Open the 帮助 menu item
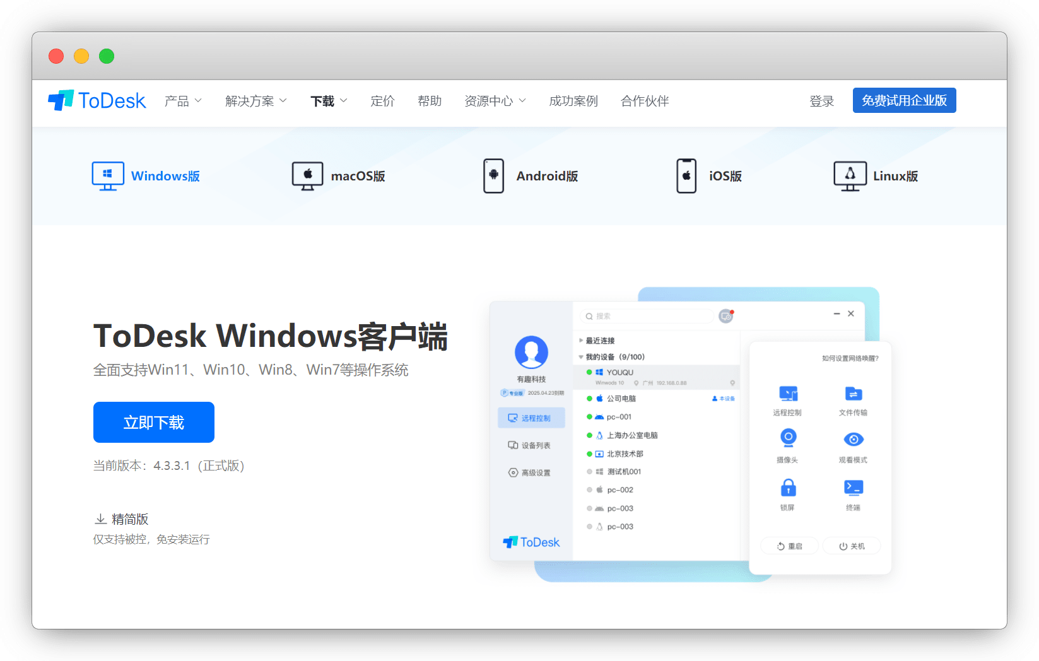Viewport: 1039px width, 661px height. [430, 101]
